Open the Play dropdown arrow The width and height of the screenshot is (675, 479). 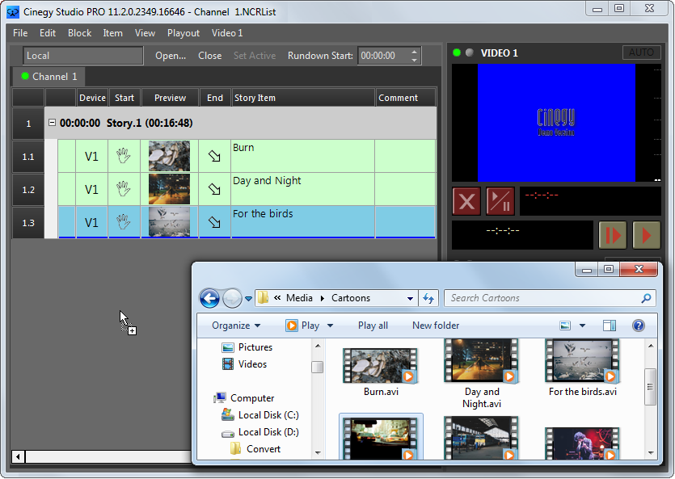pos(330,326)
